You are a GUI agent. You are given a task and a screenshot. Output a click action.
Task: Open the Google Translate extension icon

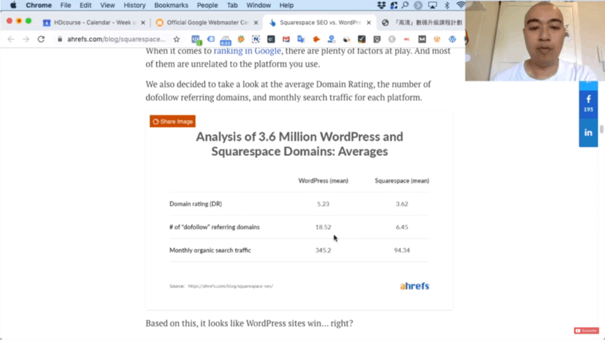301,39
